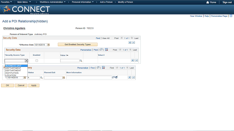The height and width of the screenshot is (131, 234).
Task: Tick the Enabled checkbox
Action: (x=37, y=61)
